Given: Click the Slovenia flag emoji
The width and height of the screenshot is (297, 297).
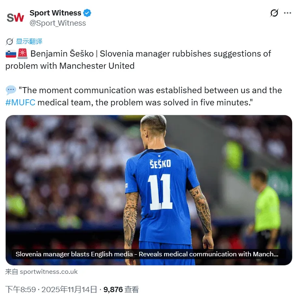Looking at the screenshot, I should point(11,54).
